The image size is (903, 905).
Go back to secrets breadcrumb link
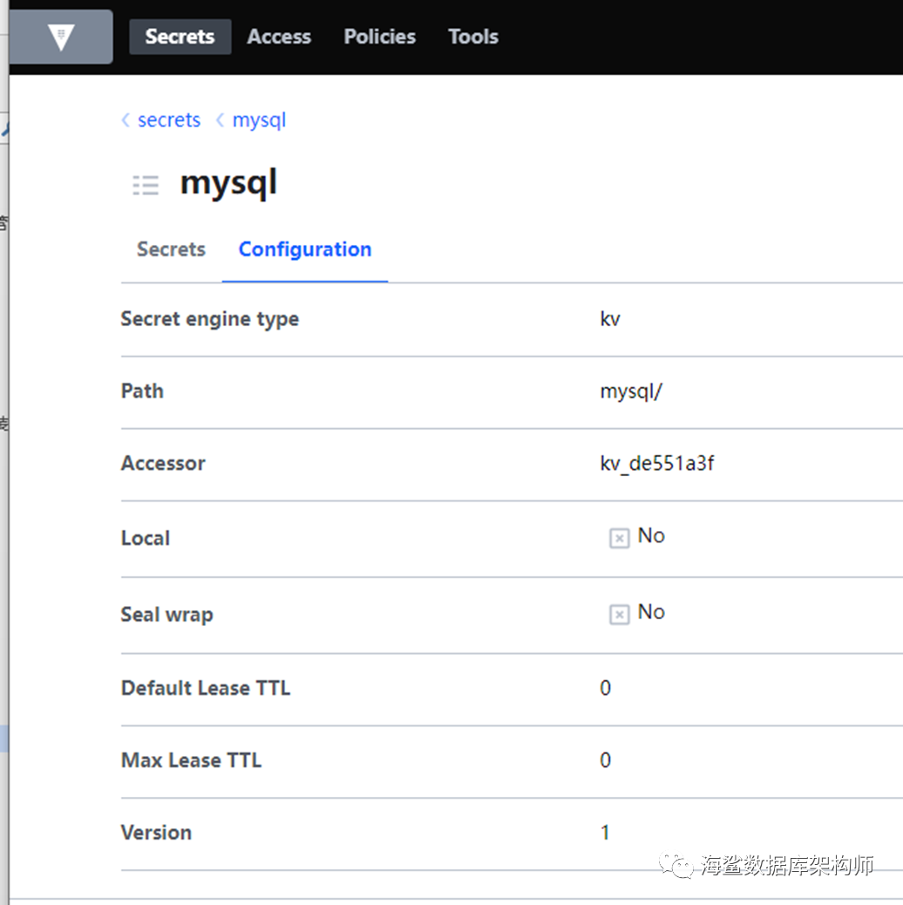pos(169,120)
